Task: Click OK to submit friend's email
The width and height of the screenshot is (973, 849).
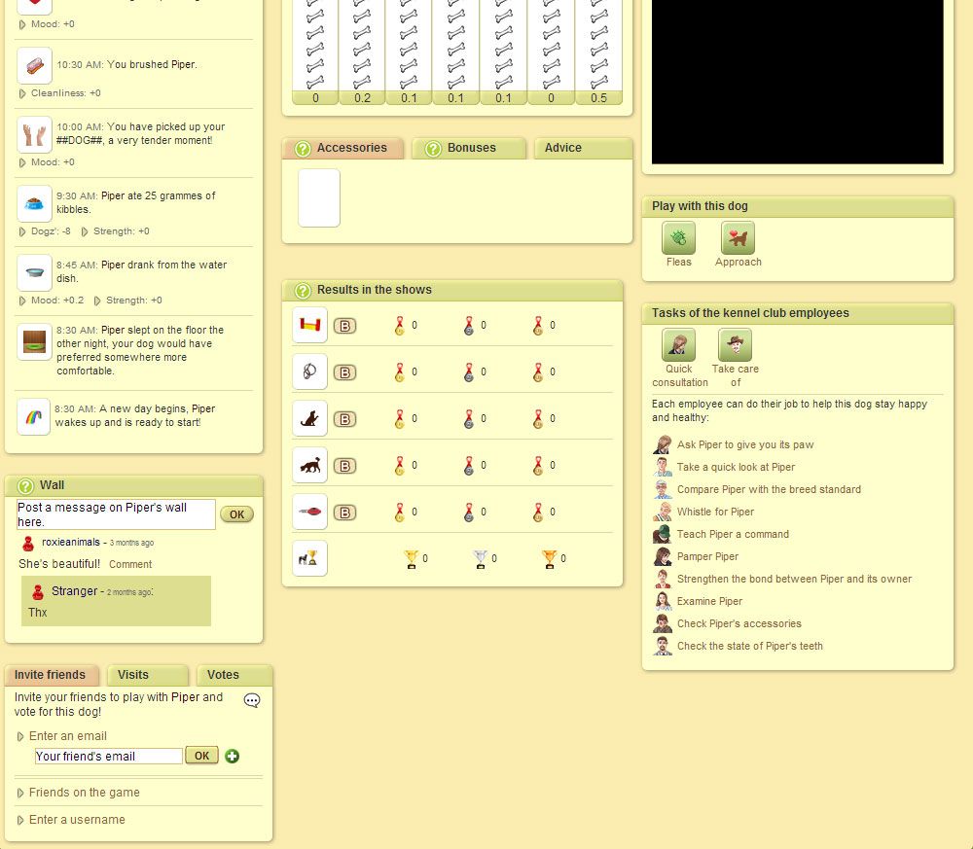Action: (201, 756)
